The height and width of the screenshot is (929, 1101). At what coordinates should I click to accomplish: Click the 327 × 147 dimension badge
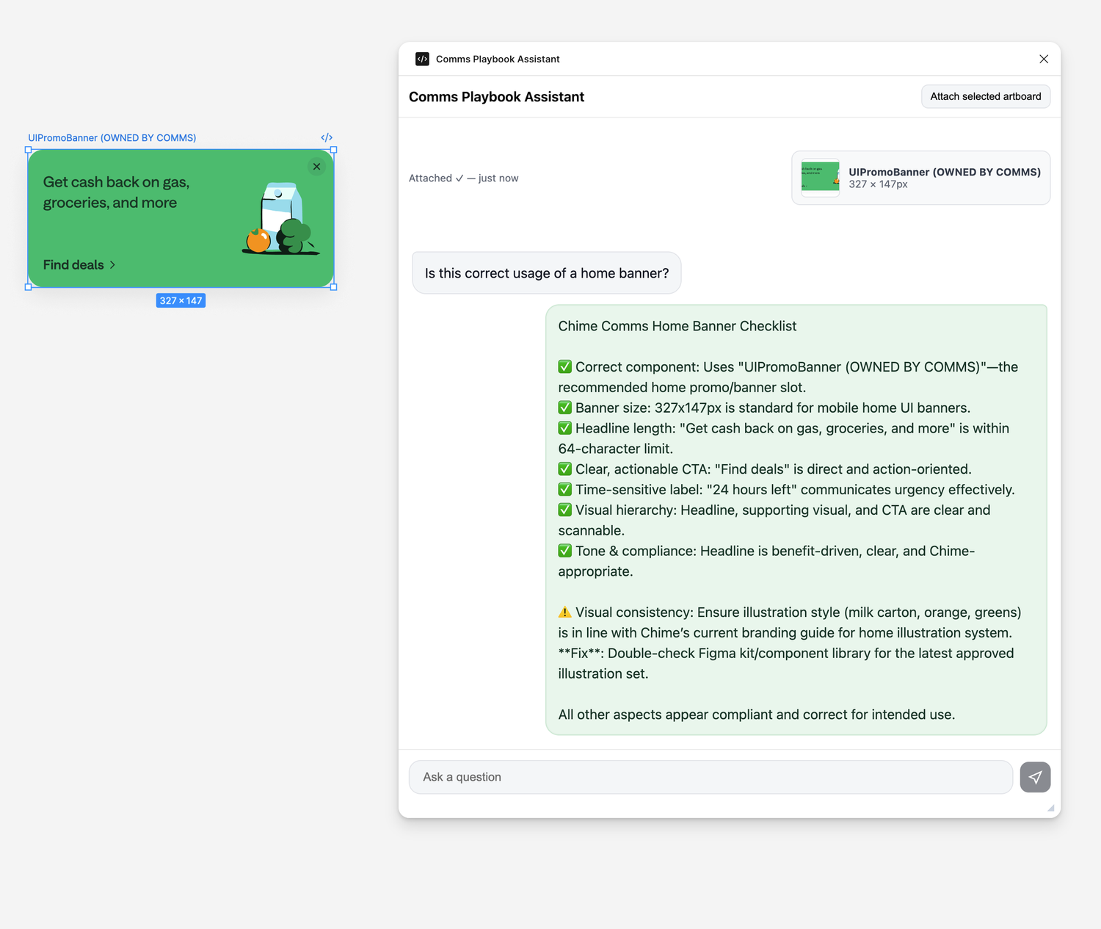tap(181, 300)
